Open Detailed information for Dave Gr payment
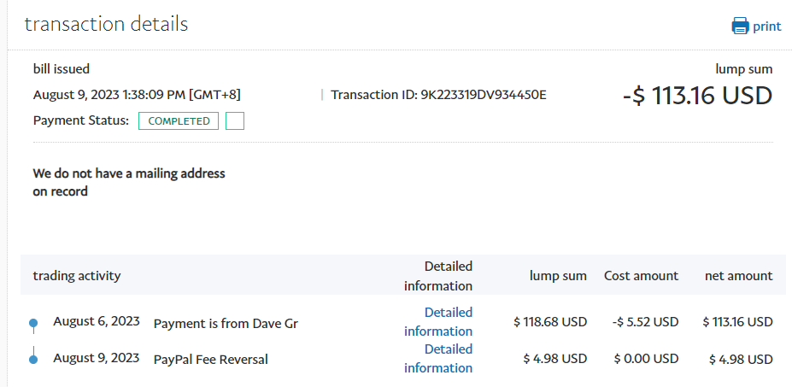792x387 pixels. pyautogui.click(x=438, y=322)
